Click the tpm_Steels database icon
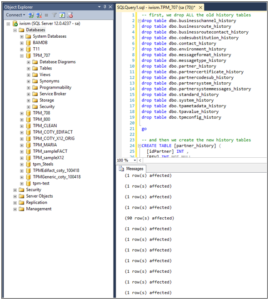Viewport: 269px width, 300px height. [x=28, y=164]
